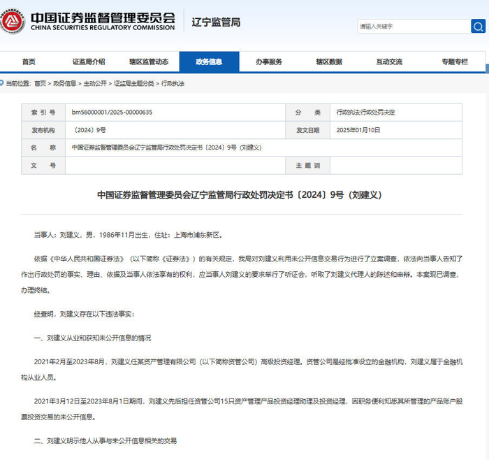The image size is (489, 460).
Task: Click the CSRC red emblem logo
Action: pos(12,21)
